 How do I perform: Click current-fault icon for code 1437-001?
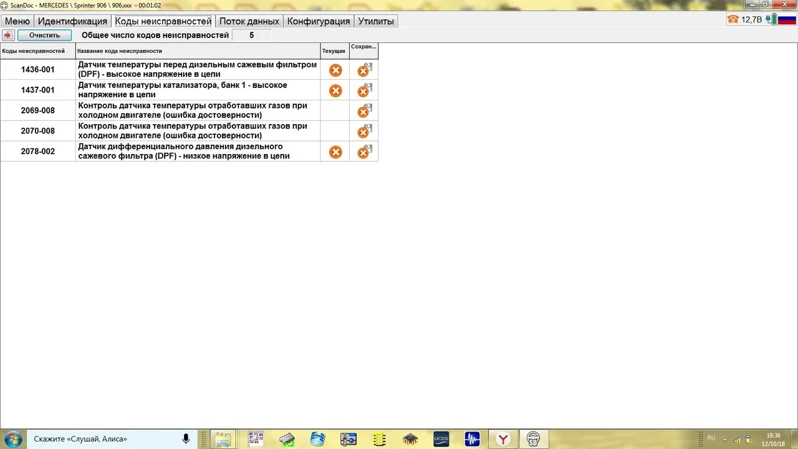coord(335,90)
